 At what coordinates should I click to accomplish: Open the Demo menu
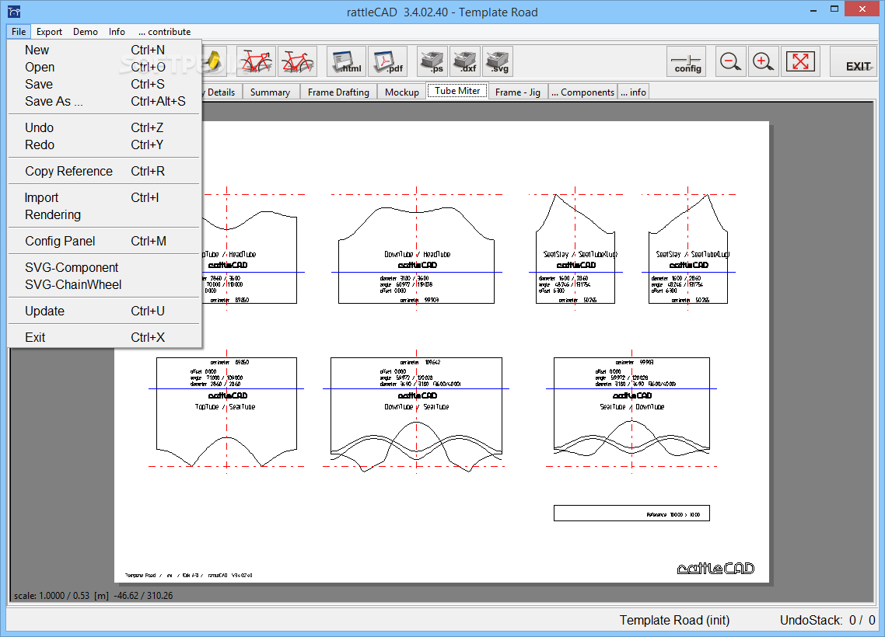click(86, 32)
